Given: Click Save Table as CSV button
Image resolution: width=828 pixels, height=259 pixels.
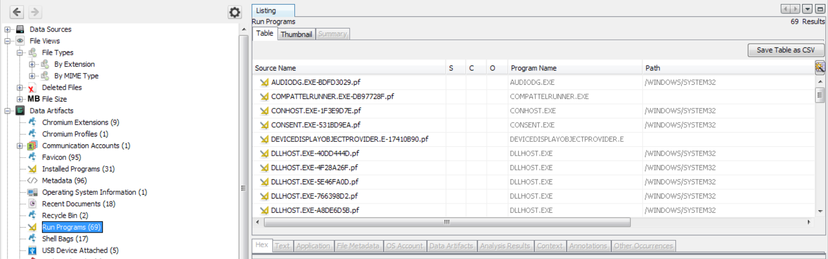Looking at the screenshot, I should pos(785,50).
